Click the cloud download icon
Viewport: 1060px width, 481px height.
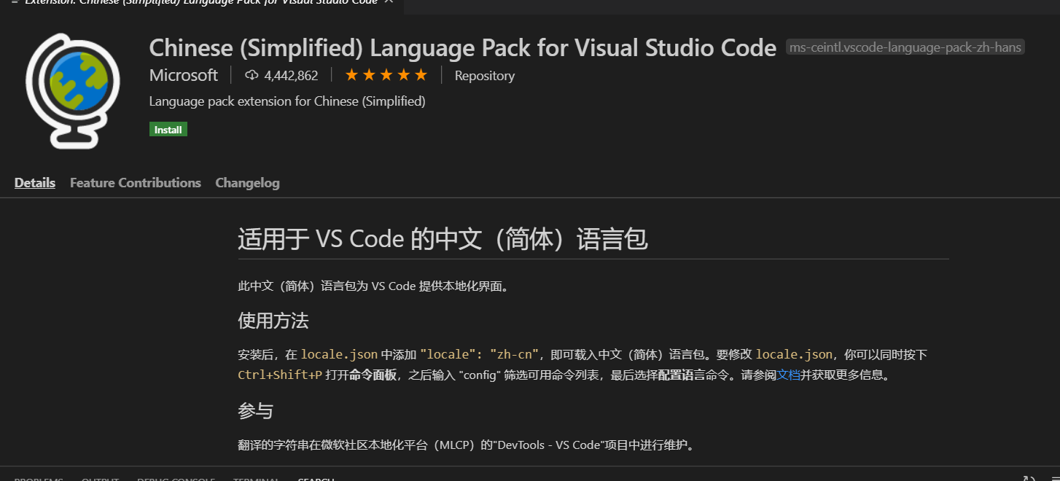click(x=252, y=75)
